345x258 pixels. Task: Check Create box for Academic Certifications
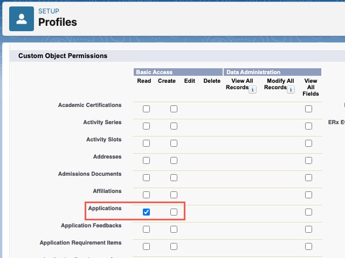click(x=174, y=109)
